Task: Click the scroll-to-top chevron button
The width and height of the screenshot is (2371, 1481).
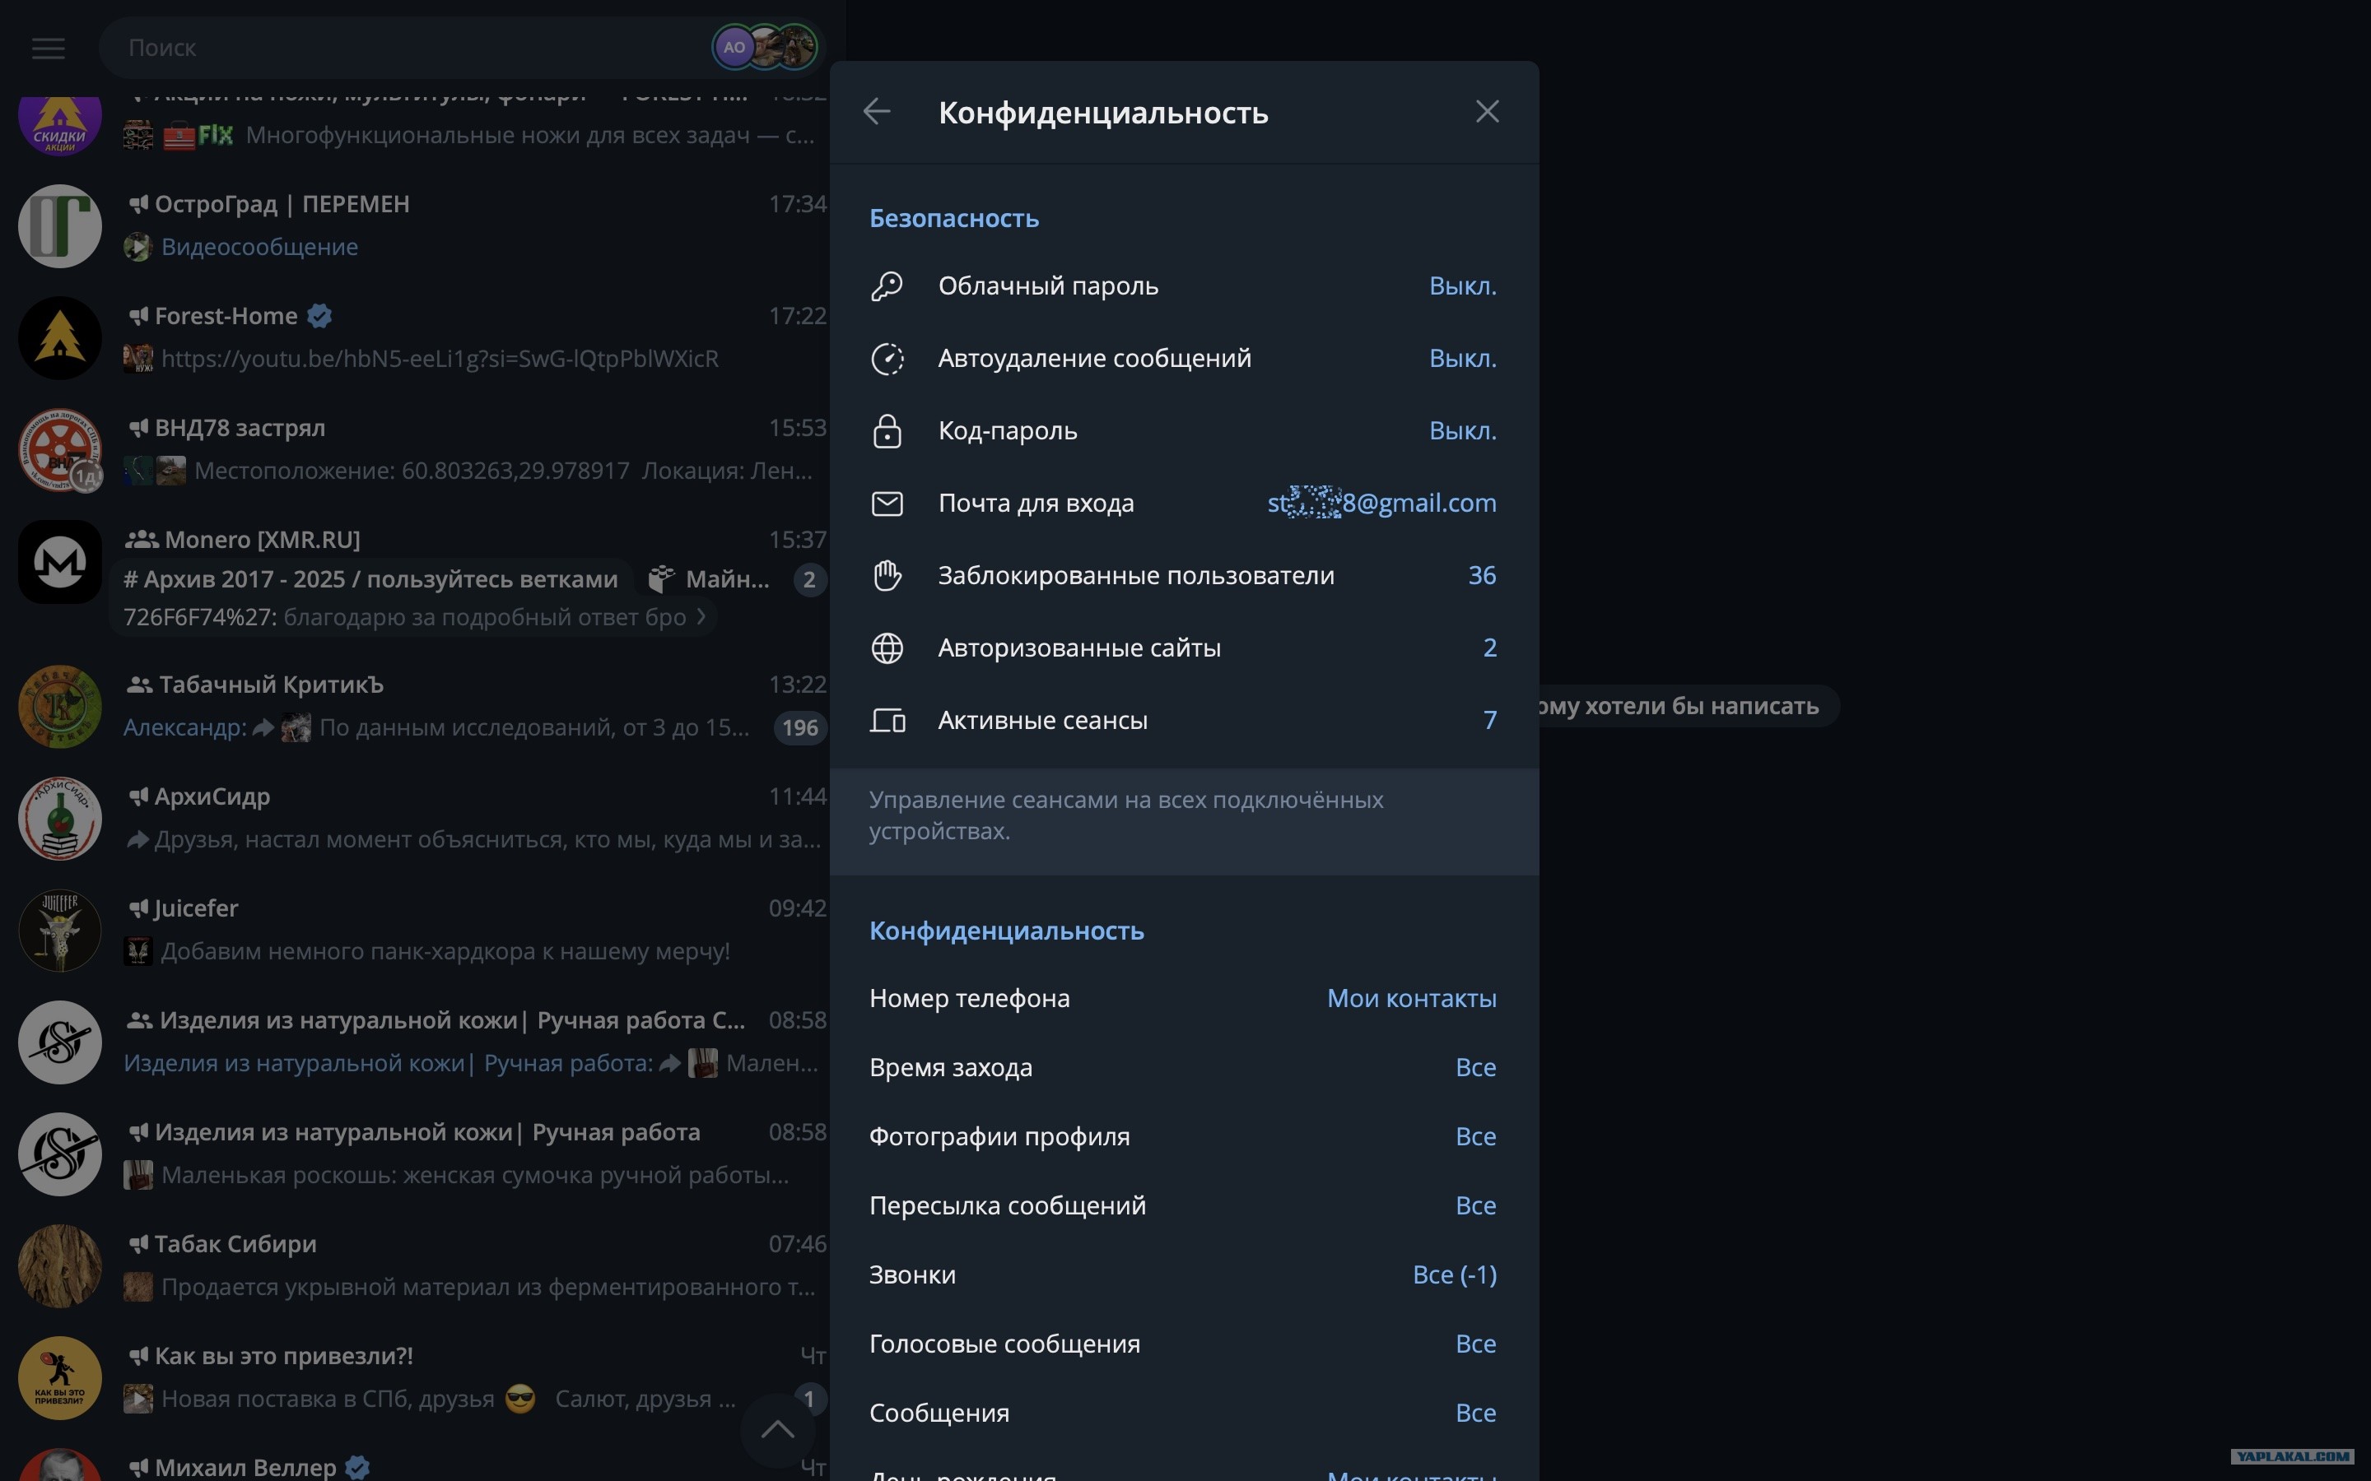Action: coord(778,1429)
